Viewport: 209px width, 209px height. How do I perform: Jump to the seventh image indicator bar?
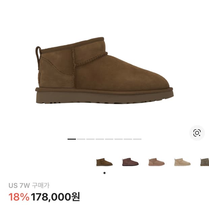point(128,139)
